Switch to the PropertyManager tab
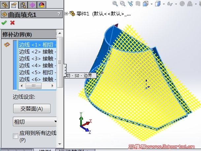Viewport: 201px width, 151px height. [14, 5]
